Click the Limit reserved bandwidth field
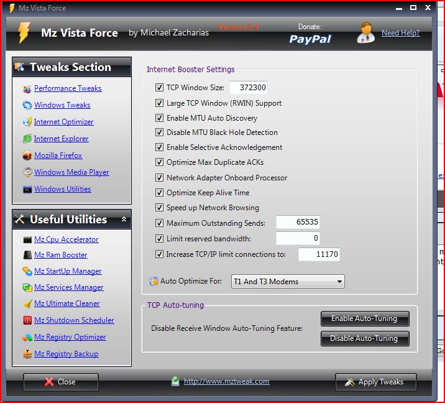The width and height of the screenshot is (445, 403). point(298,238)
